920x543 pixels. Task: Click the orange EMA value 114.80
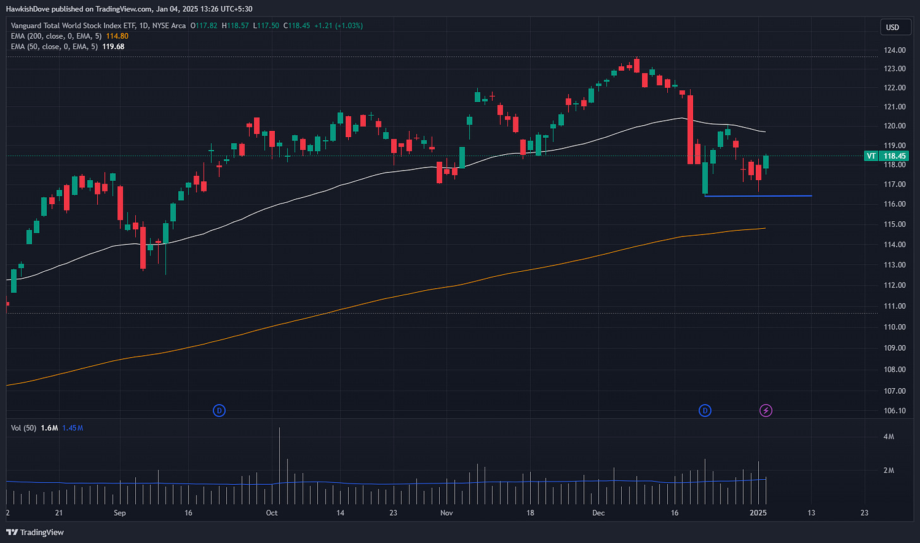(116, 36)
